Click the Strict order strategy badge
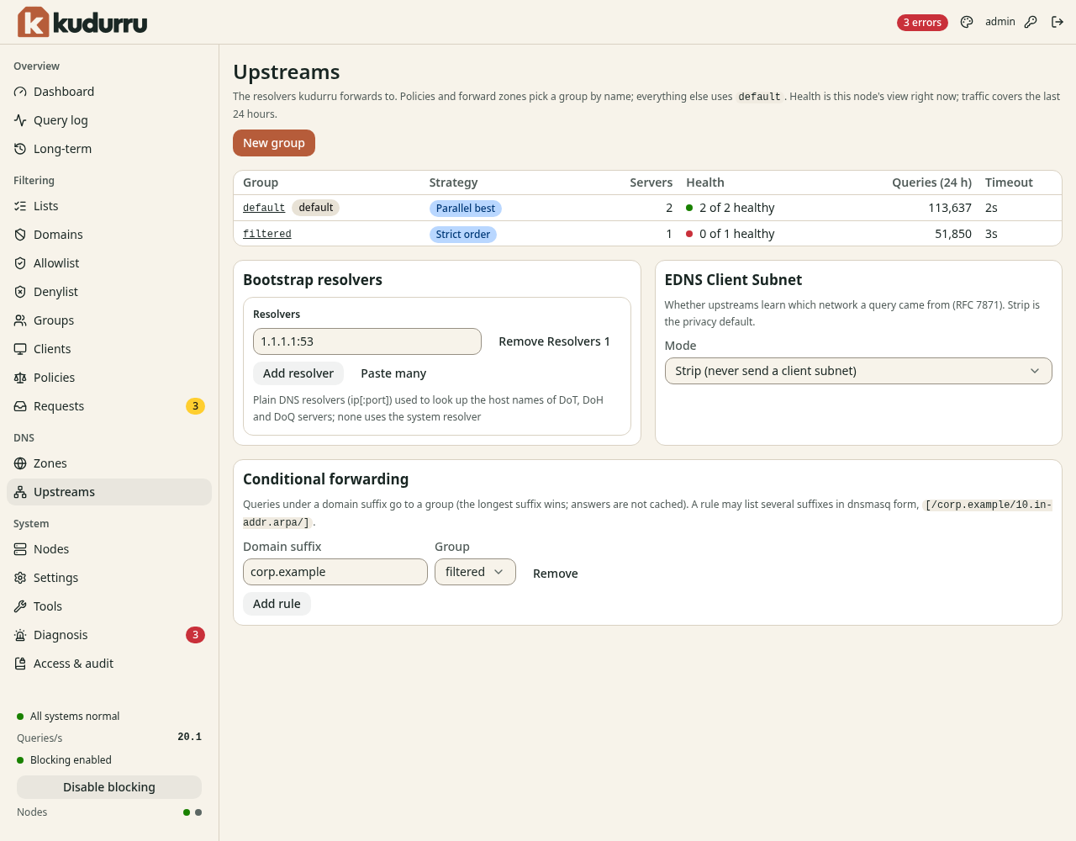This screenshot has width=1076, height=841. [x=463, y=235]
